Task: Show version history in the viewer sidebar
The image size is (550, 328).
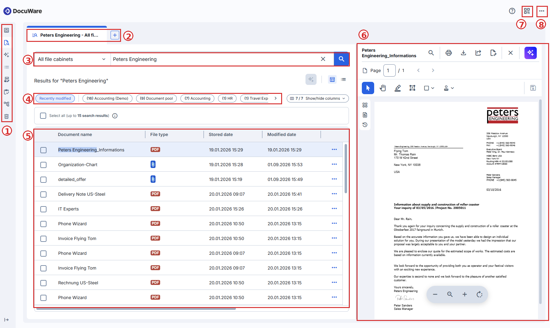Action: point(365,125)
